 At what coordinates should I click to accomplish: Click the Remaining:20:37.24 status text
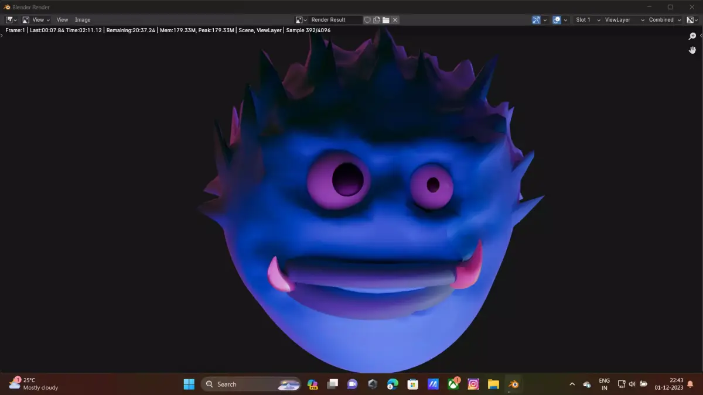tap(131, 30)
